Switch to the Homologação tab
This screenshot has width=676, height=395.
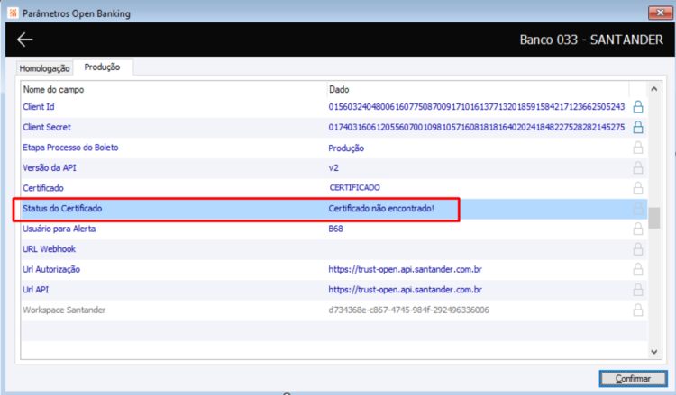click(44, 68)
